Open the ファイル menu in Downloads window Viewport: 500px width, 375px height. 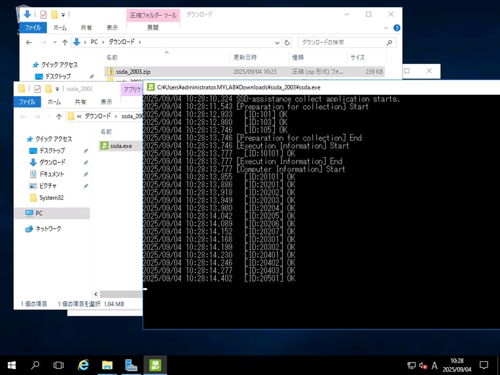tap(33, 28)
